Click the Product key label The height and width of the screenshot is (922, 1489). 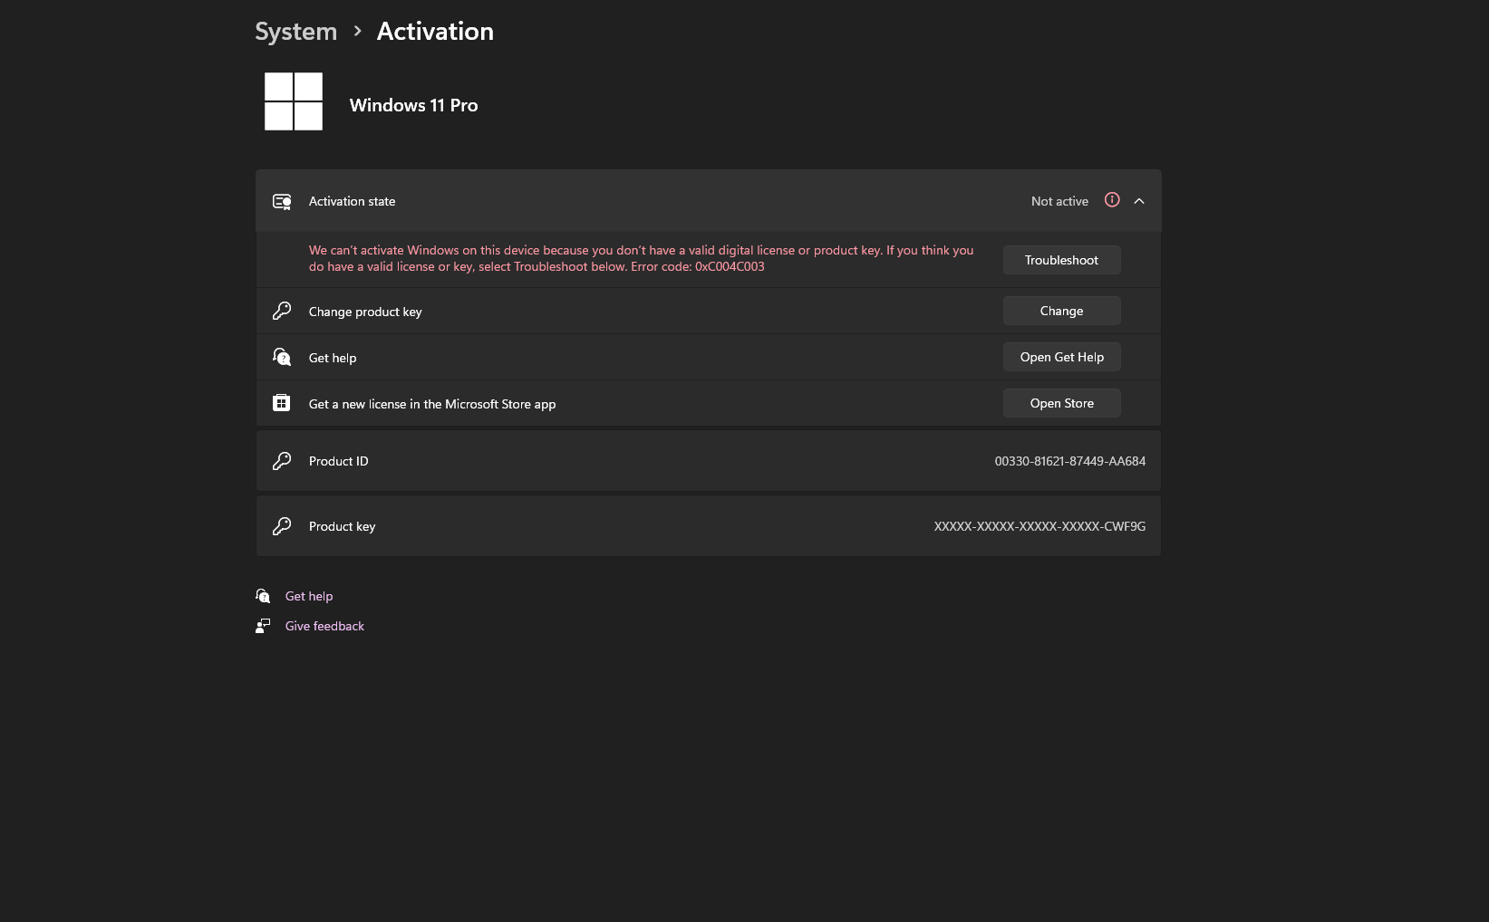click(342, 526)
